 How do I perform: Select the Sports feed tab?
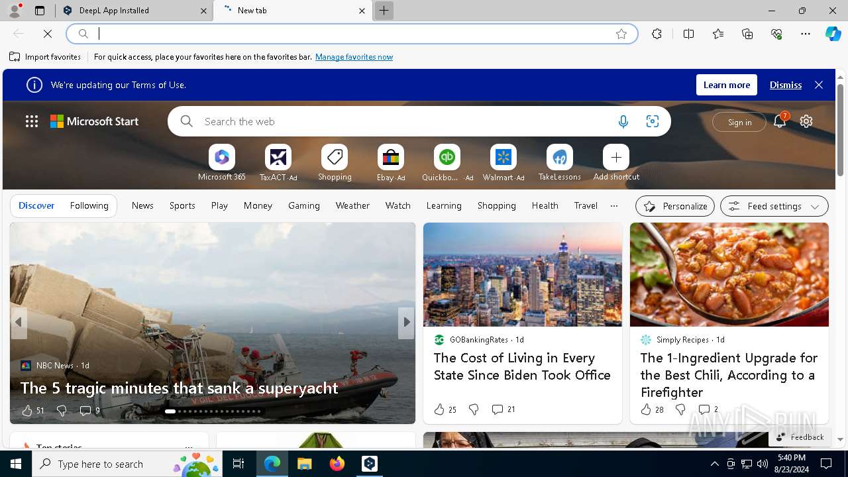click(182, 206)
